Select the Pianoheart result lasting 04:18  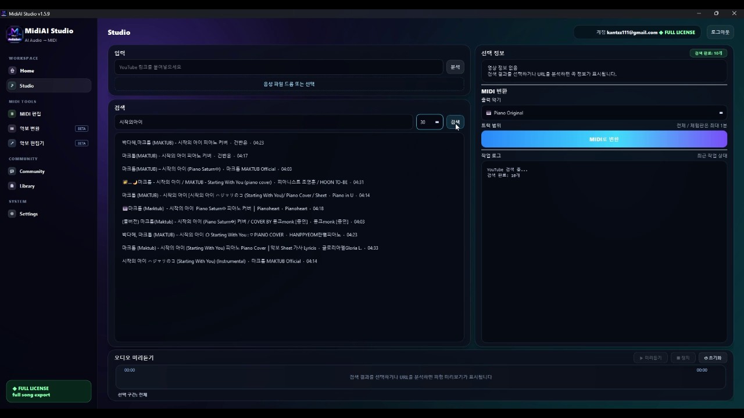[289, 208]
